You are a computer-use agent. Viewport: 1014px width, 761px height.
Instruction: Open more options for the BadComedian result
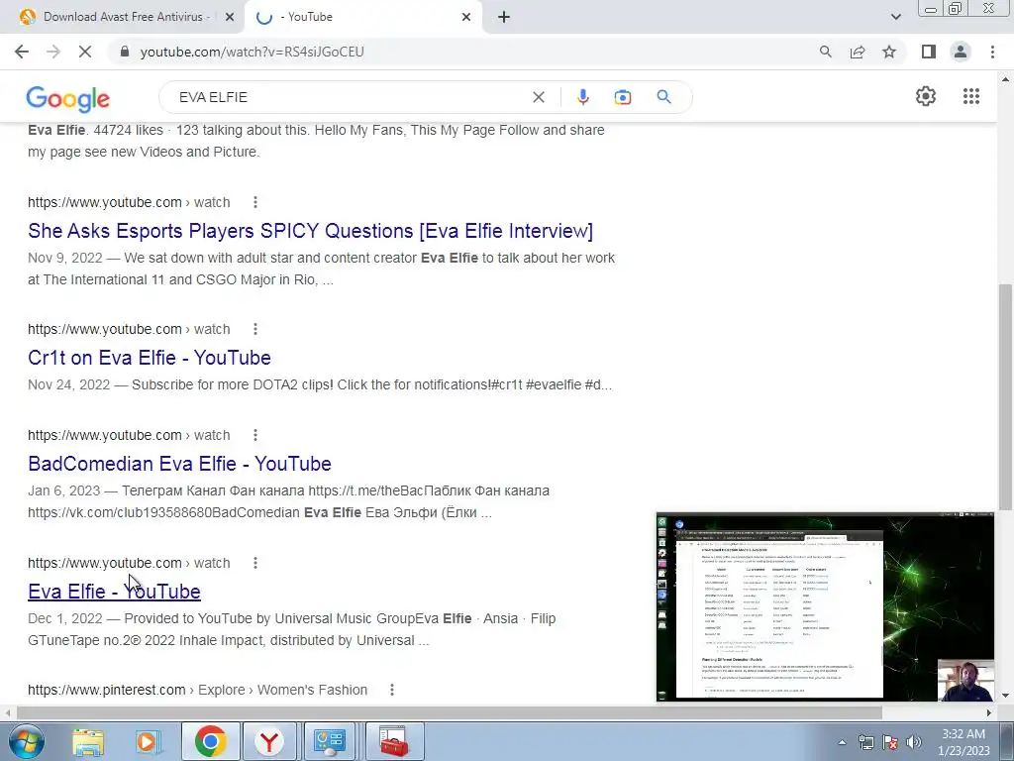[255, 436]
